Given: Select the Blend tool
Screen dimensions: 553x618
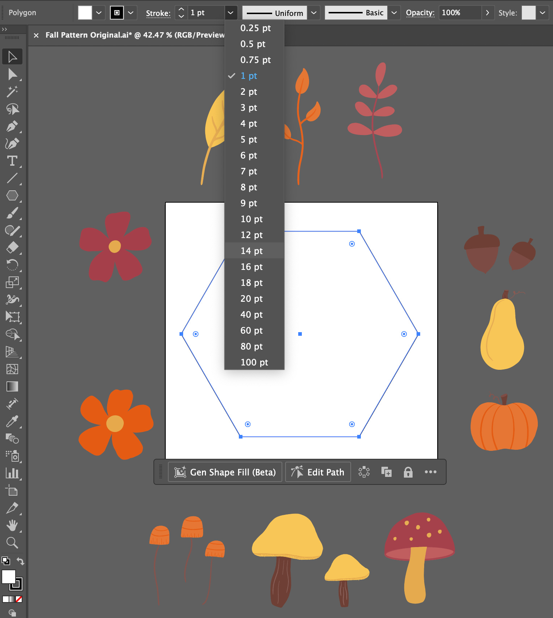Looking at the screenshot, I should 12,439.
